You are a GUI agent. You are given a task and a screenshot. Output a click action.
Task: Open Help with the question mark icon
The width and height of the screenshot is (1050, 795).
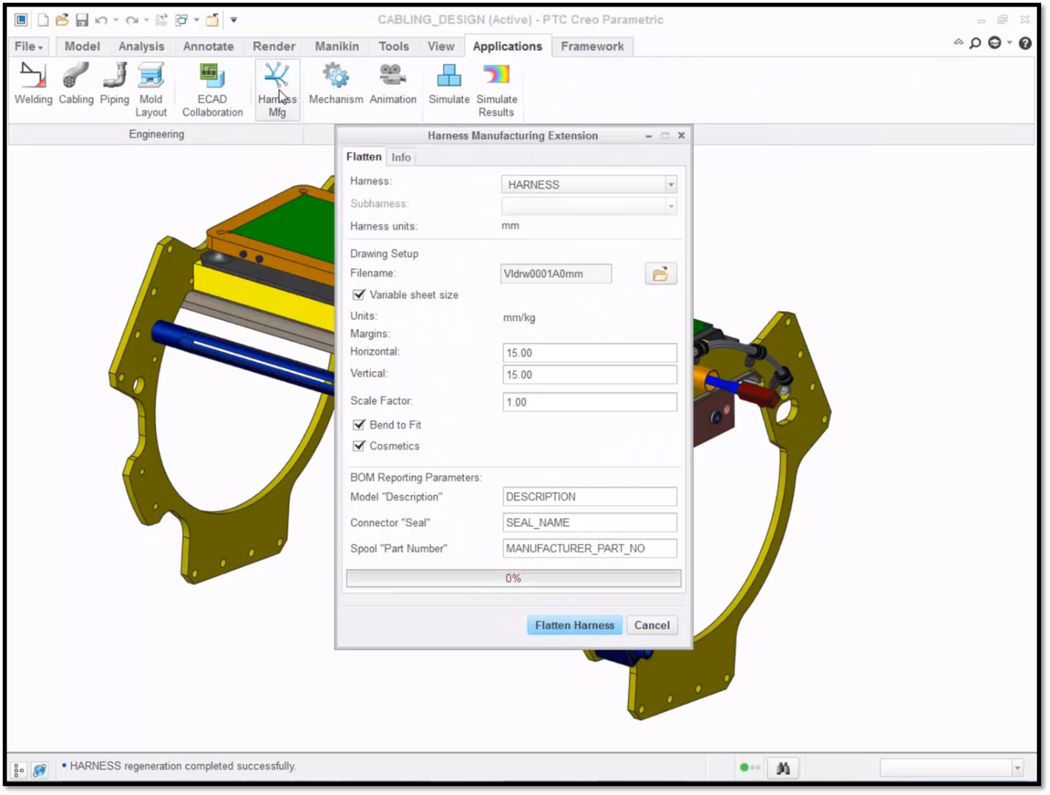click(1025, 43)
